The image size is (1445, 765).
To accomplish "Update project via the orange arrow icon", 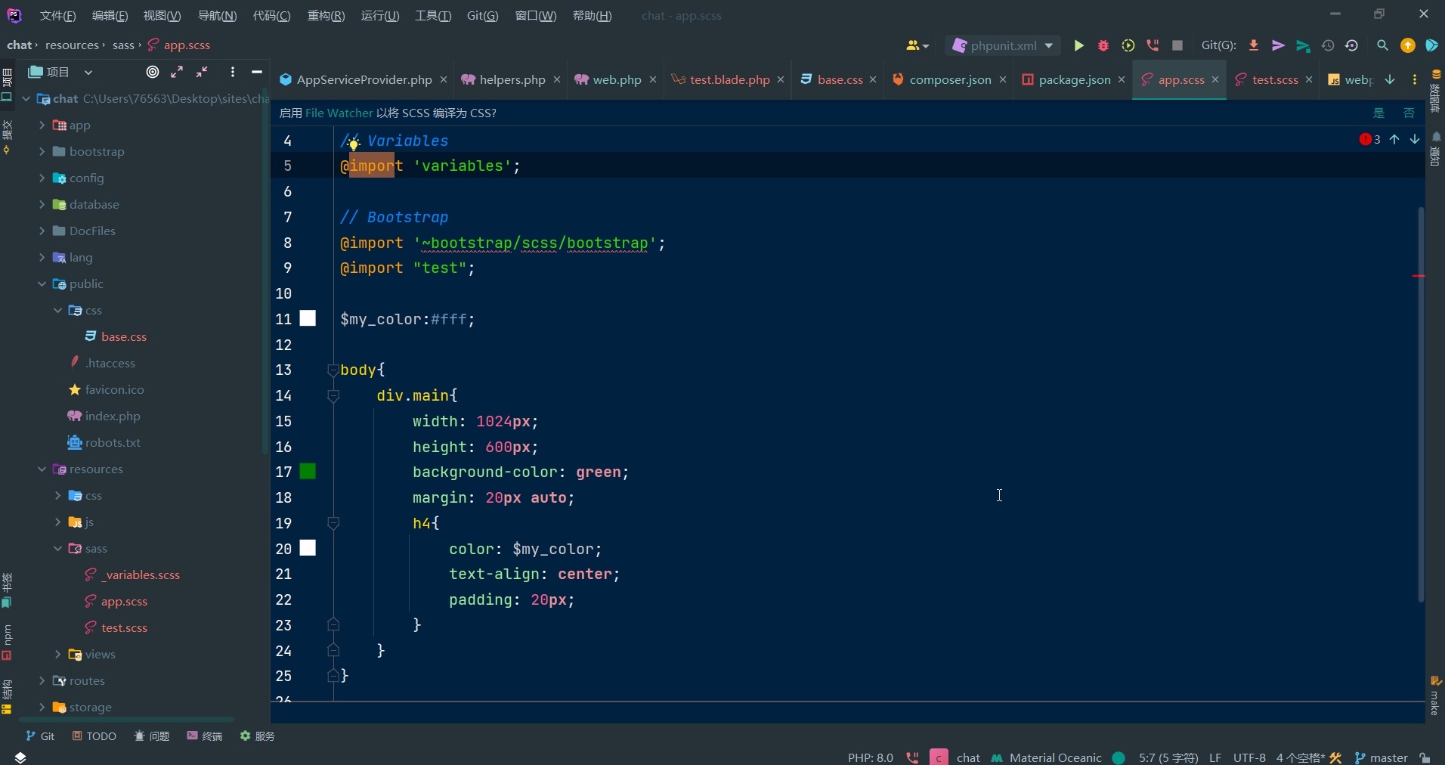I will (x=1406, y=45).
